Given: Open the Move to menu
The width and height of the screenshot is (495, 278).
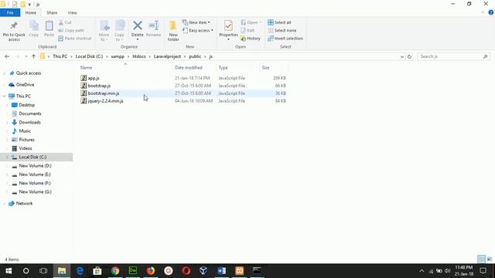Looking at the screenshot, I should (104, 31).
